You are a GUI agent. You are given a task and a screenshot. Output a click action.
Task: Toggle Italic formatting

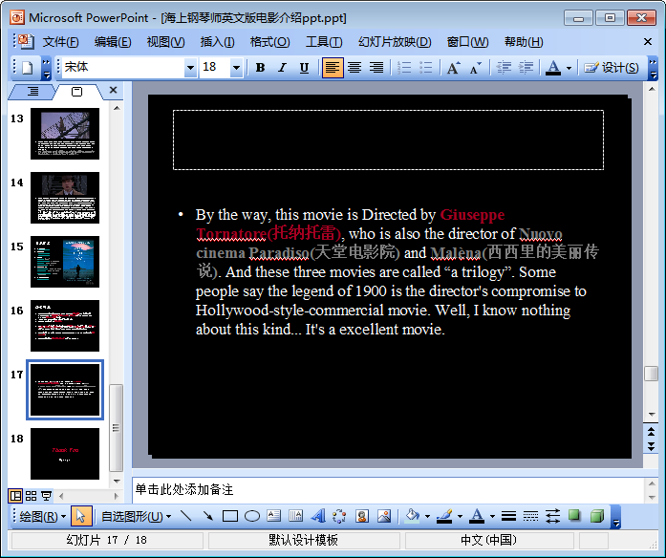[282, 68]
